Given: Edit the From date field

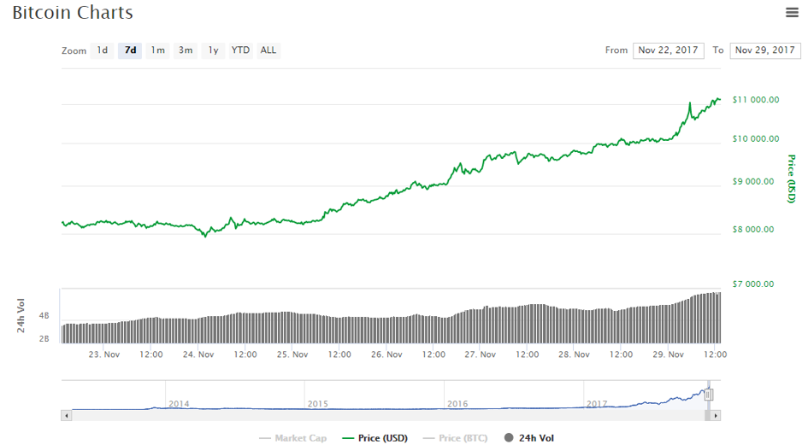Looking at the screenshot, I should 669,50.
